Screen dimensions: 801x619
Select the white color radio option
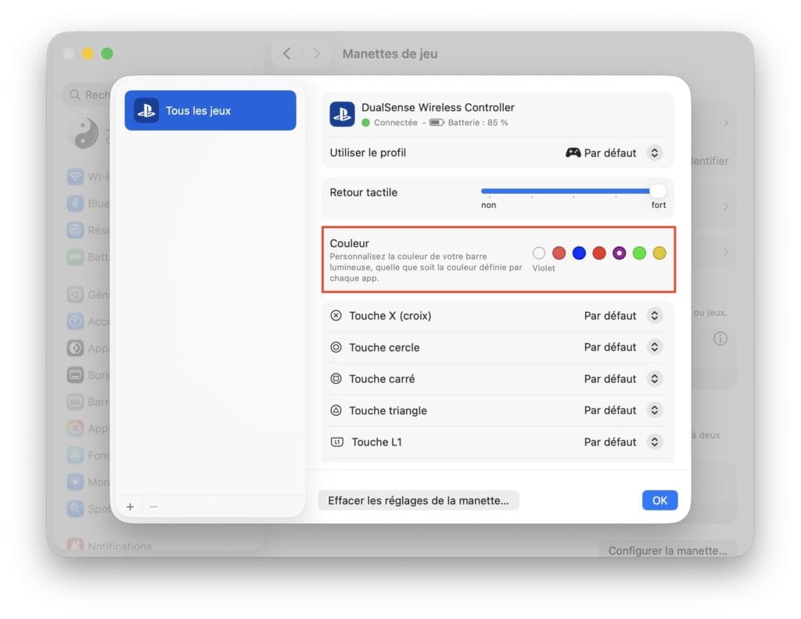click(x=539, y=253)
